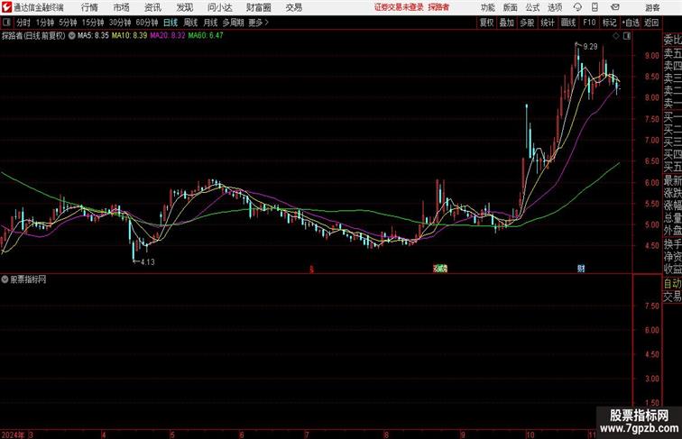The width and height of the screenshot is (682, 439).
Task: Click the MA5: 8.35 label
Action: tap(93, 36)
